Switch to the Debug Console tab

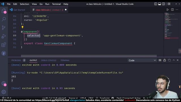point(49,60)
